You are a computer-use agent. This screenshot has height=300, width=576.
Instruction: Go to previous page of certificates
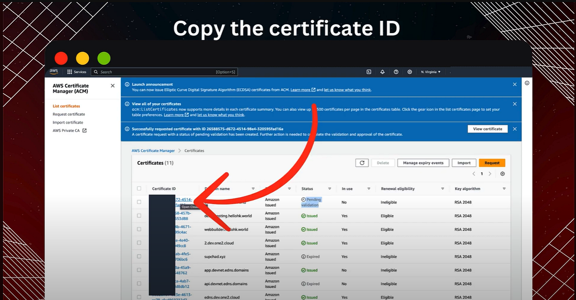pyautogui.click(x=474, y=174)
